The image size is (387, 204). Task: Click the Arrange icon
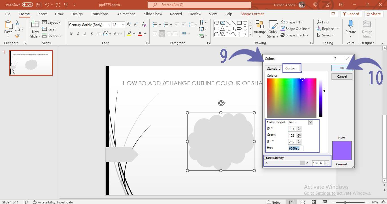coord(260,25)
